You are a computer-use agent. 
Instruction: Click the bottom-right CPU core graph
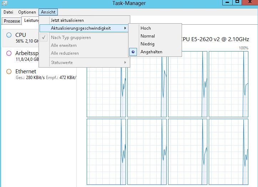click(228, 152)
